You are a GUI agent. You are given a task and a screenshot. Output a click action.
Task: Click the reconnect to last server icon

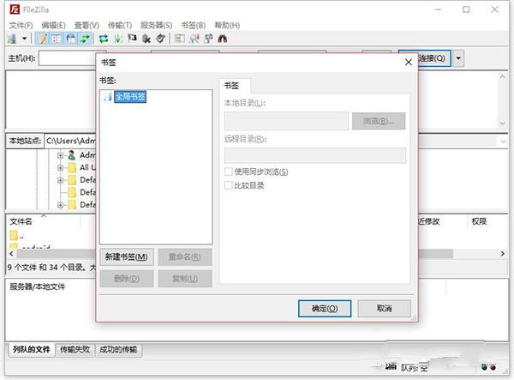[160, 39]
